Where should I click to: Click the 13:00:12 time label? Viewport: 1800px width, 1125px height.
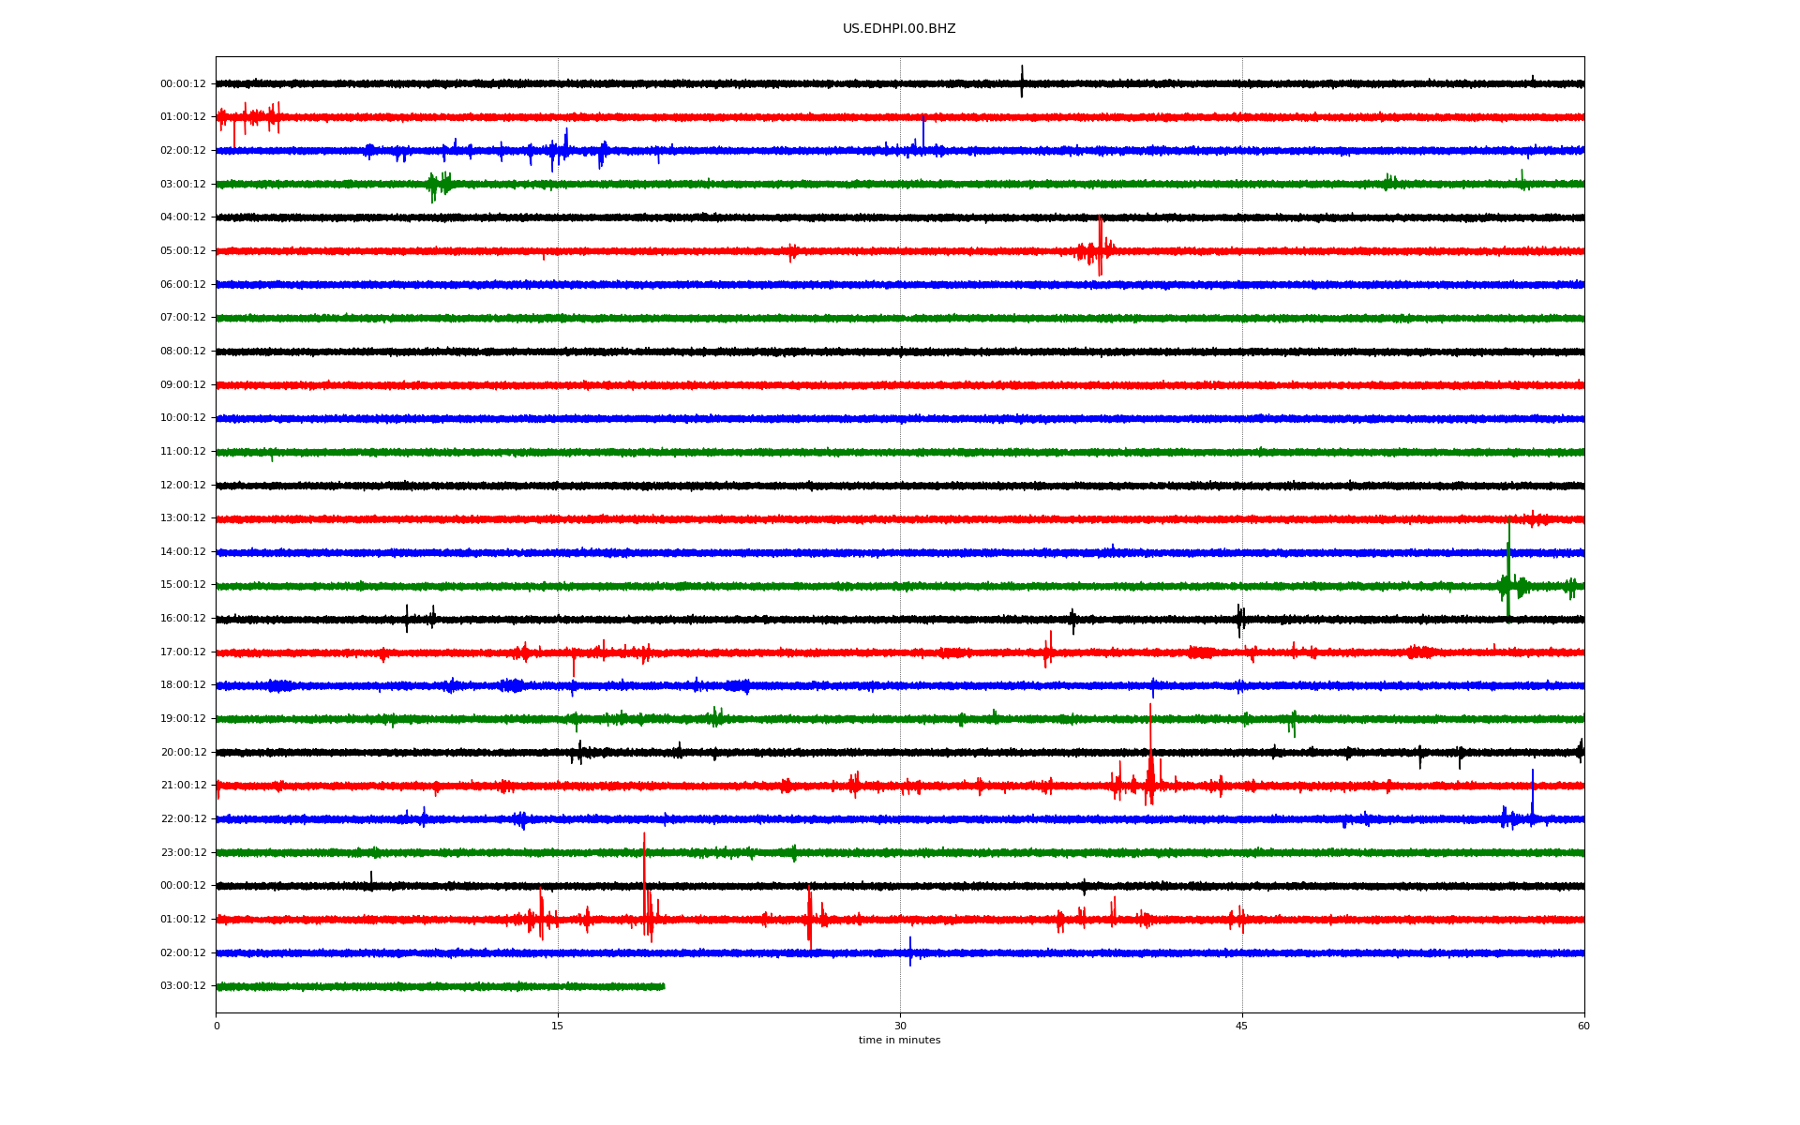(183, 518)
